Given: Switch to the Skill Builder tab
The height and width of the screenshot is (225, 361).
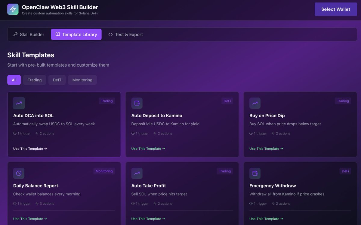Looking at the screenshot, I should point(29,34).
